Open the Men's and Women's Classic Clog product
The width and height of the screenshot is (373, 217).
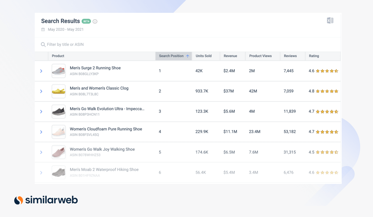[99, 88]
